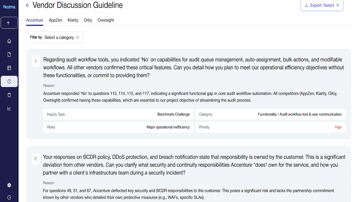Image resolution: width=355 pixels, height=202 pixels.
Task: Open the line chart analytics icon
Action: coord(9,109)
